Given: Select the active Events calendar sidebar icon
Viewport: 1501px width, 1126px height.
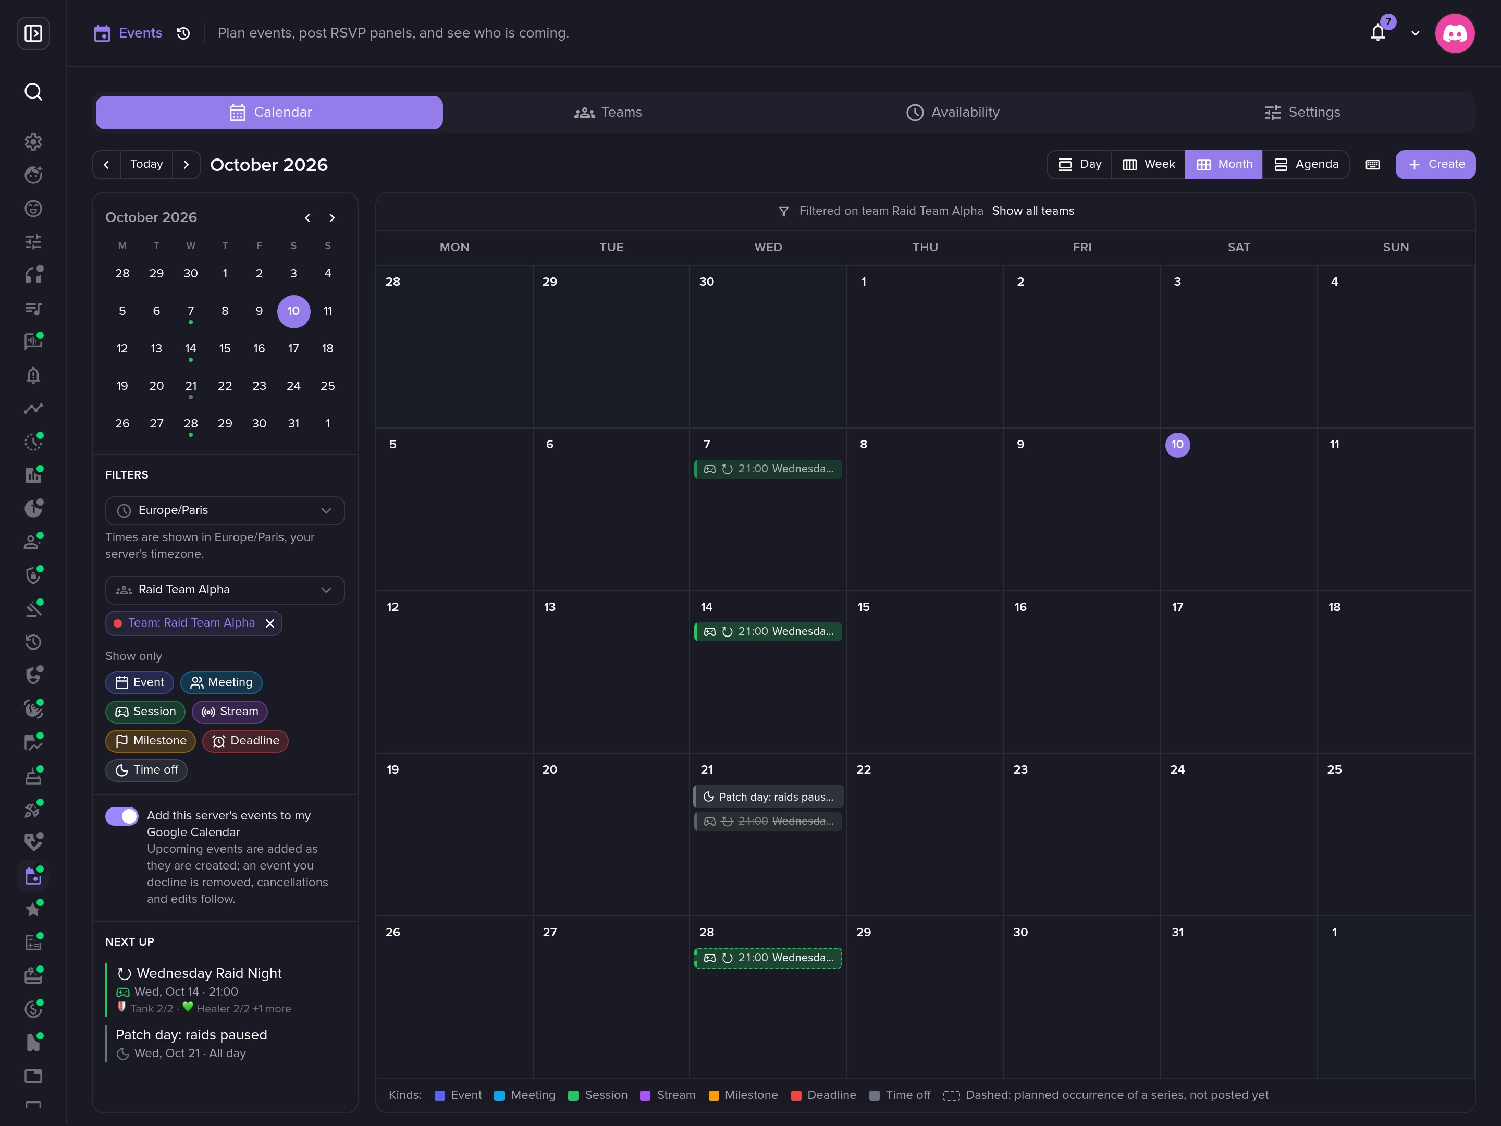Looking at the screenshot, I should point(33,876).
